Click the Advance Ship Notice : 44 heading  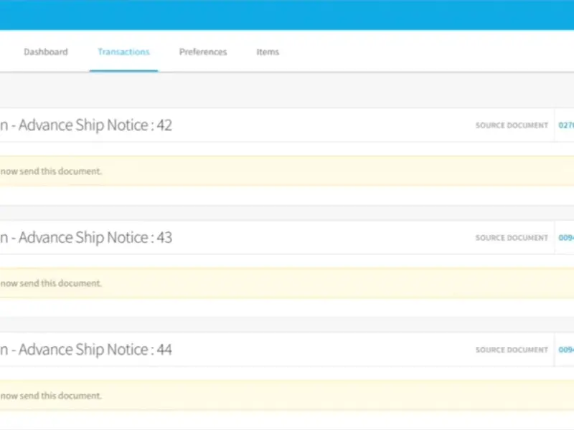coord(95,350)
